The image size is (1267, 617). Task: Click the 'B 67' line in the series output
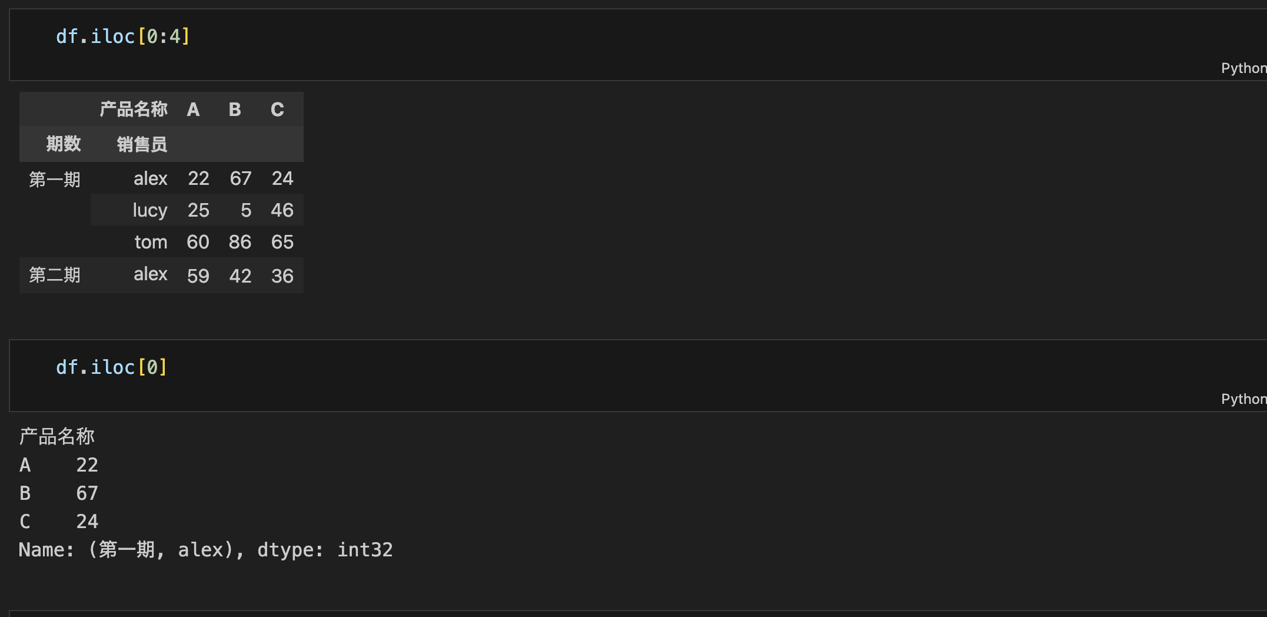[x=59, y=493]
